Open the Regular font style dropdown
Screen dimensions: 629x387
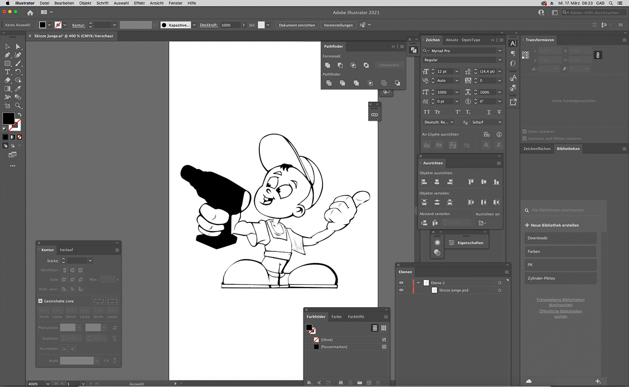500,60
